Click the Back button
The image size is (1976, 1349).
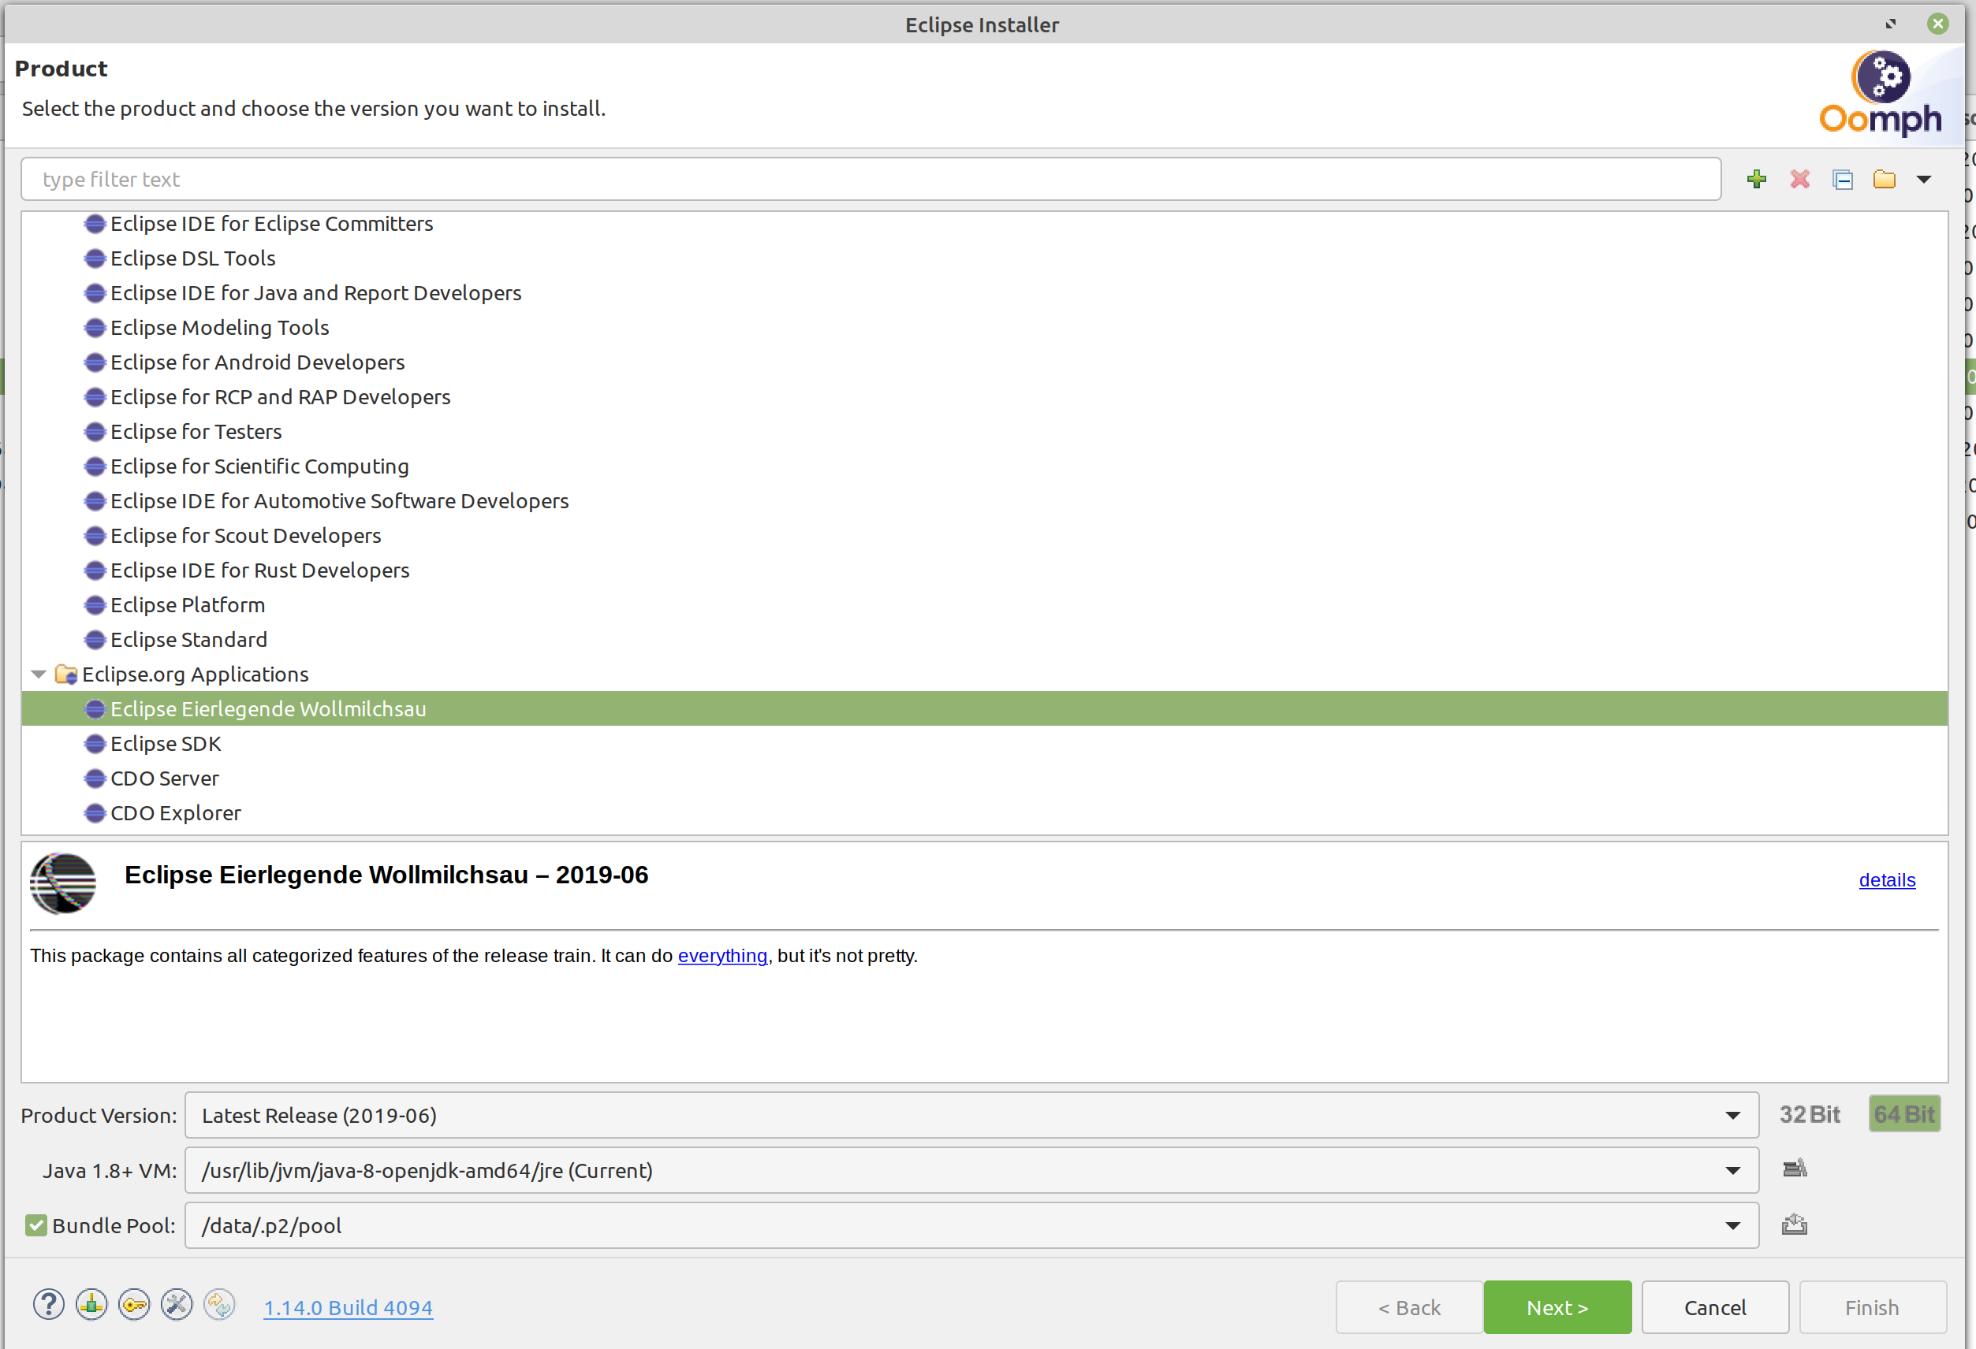[x=1409, y=1307]
